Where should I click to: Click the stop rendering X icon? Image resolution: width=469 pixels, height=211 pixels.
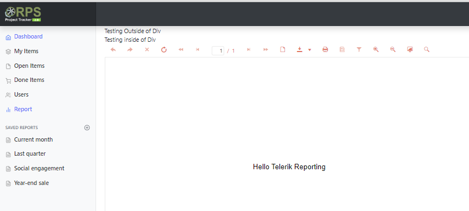147,49
